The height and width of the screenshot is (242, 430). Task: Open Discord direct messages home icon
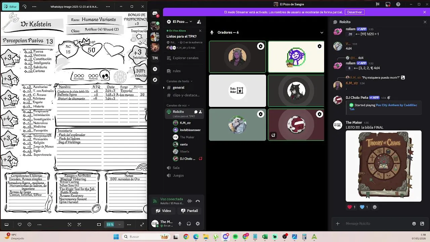pyautogui.click(x=155, y=13)
